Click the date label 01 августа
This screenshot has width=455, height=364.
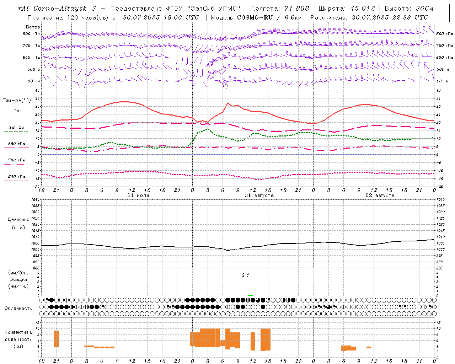point(259,196)
